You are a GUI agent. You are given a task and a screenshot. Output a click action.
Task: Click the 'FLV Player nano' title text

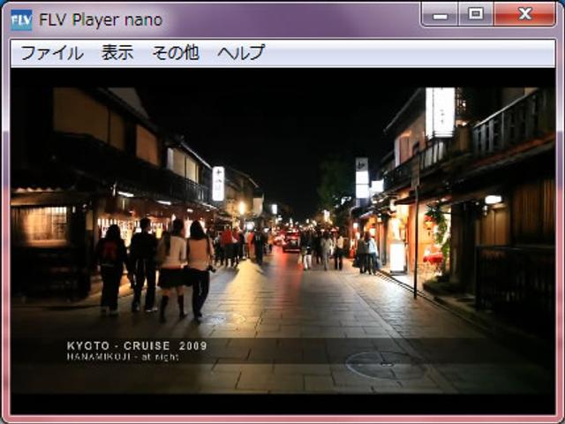101,20
